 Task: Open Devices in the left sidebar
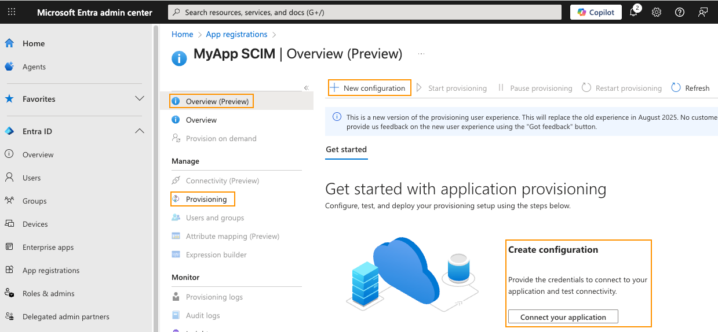click(x=35, y=224)
